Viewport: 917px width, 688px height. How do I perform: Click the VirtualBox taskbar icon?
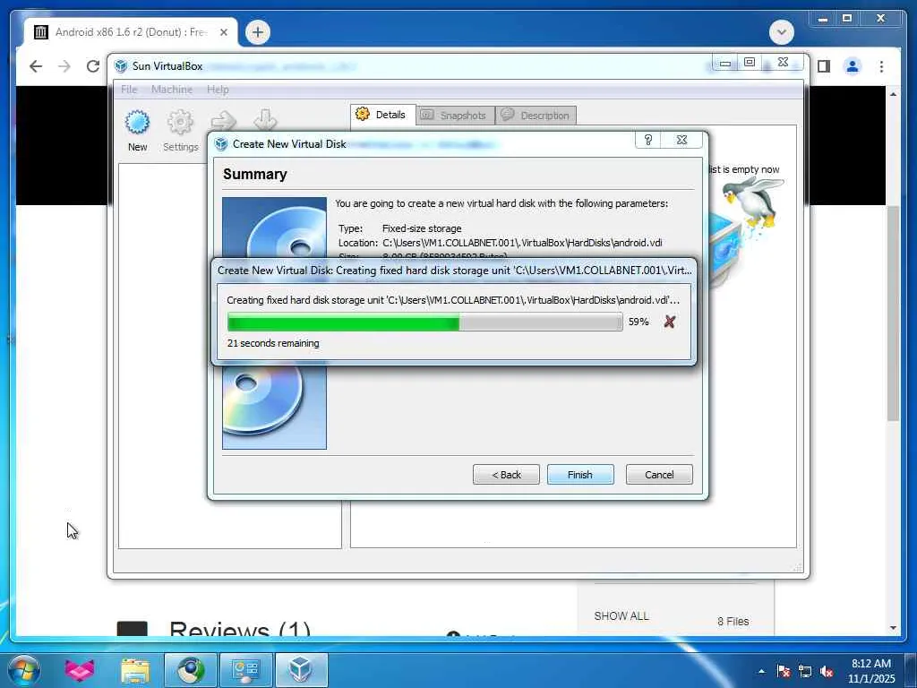click(301, 670)
